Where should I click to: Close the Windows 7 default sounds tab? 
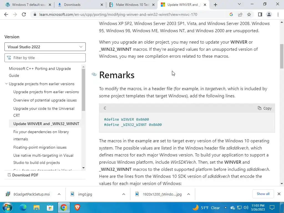pos(50,5)
